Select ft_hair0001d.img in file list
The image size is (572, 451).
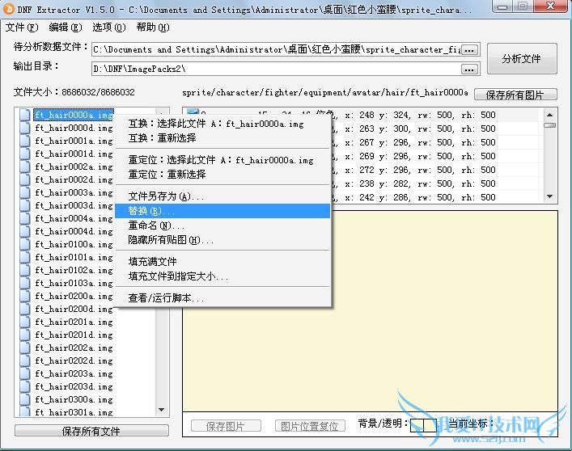pyautogui.click(x=74, y=154)
